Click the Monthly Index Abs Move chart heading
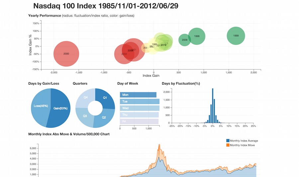This screenshot has width=299, height=177. point(69,134)
